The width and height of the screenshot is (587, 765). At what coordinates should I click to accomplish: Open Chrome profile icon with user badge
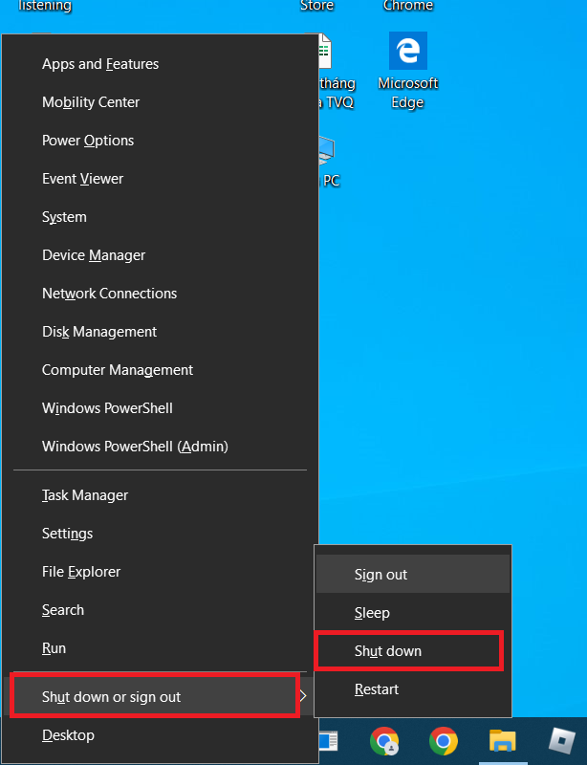pos(384,740)
